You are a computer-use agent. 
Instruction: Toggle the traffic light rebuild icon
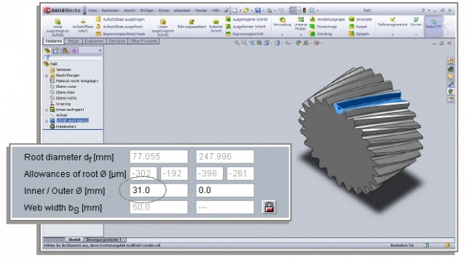tap(304, 10)
